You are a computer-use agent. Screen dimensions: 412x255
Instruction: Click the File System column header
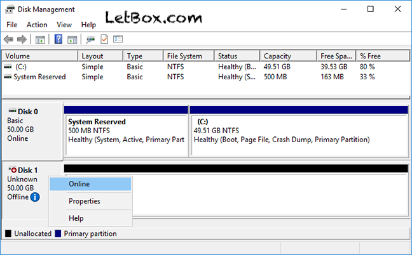[x=188, y=56]
